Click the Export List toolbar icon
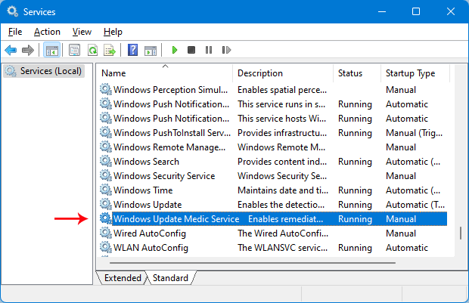Image resolution: width=469 pixels, height=303 pixels. coord(109,50)
